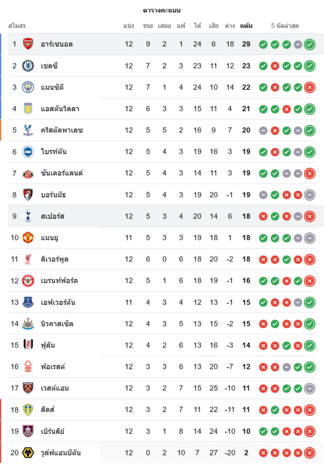Image resolution: width=324 pixels, height=469 pixels.
Task: Click the Aston Villa crest icon
Action: [28, 109]
